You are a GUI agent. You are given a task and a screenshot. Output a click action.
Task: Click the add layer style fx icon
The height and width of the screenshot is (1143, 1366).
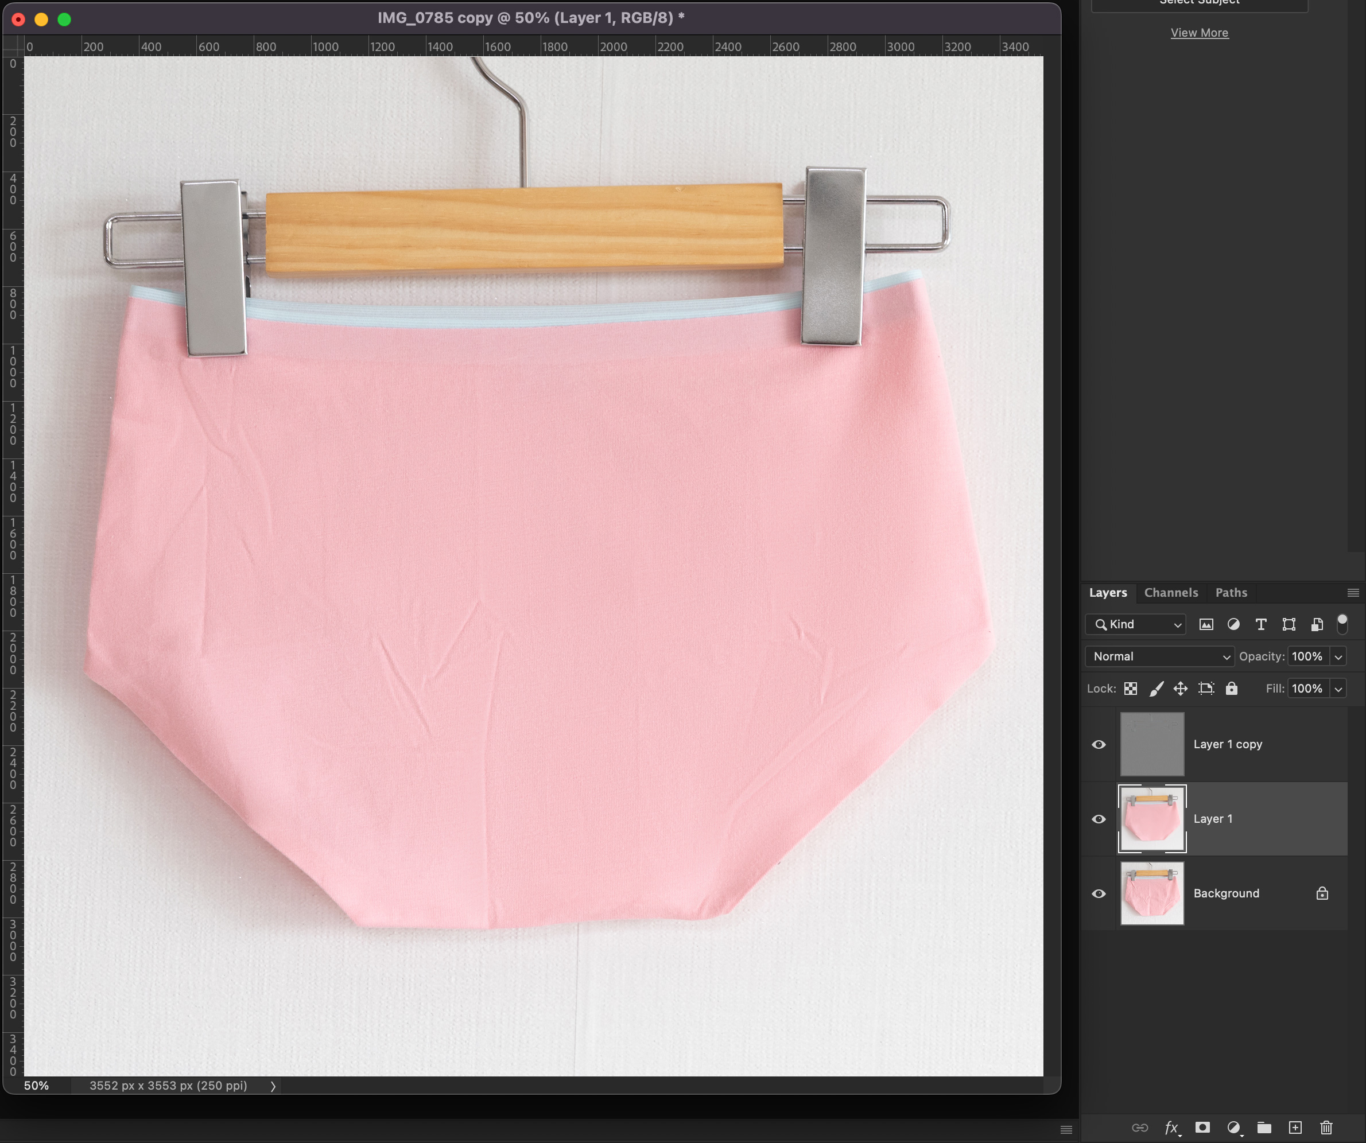tap(1171, 1128)
